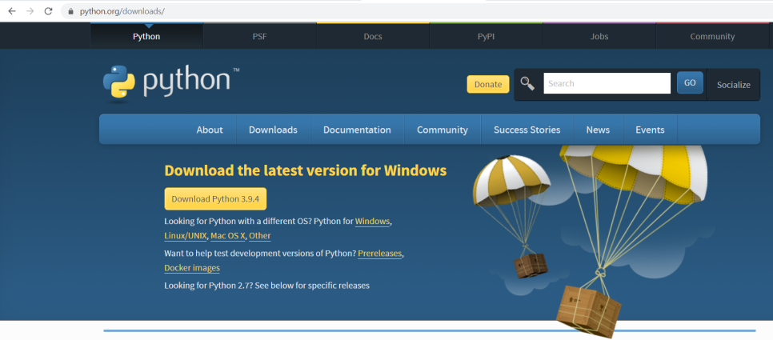Click the browser back arrow

click(x=12, y=11)
